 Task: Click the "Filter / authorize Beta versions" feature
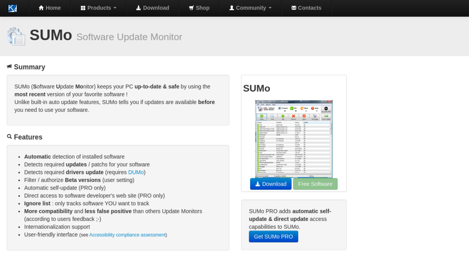pyautogui.click(x=79, y=180)
